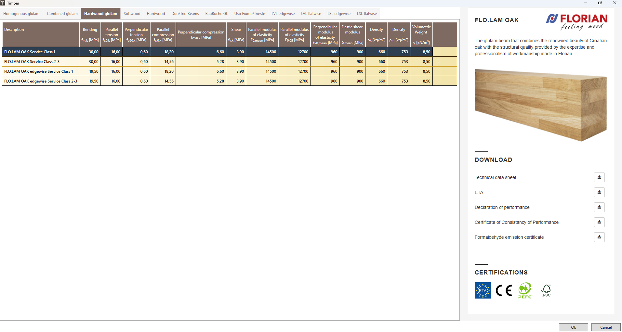The image size is (622, 332).
Task: Click the Parallel compression column header
Action: pos(163,34)
